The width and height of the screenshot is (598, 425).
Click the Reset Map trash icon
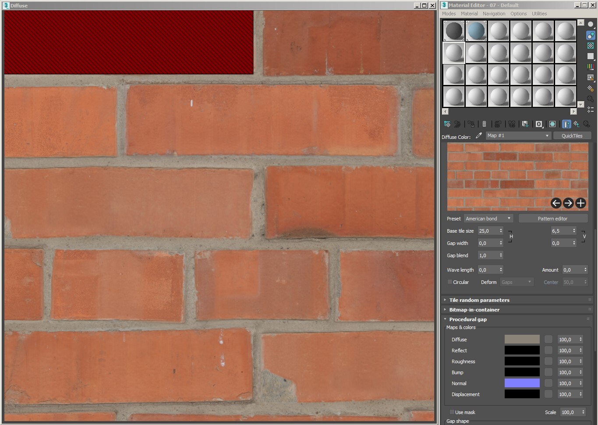point(484,124)
